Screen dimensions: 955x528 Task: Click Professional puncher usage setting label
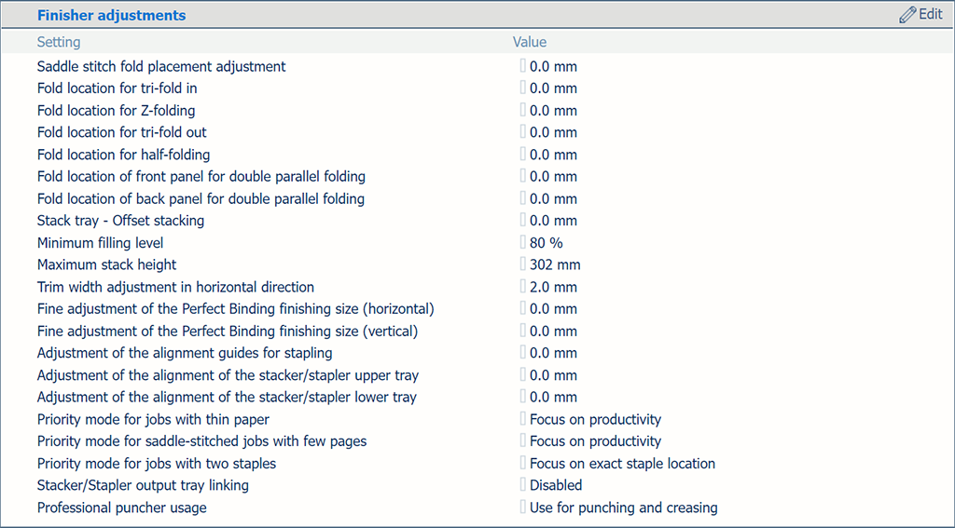[122, 508]
